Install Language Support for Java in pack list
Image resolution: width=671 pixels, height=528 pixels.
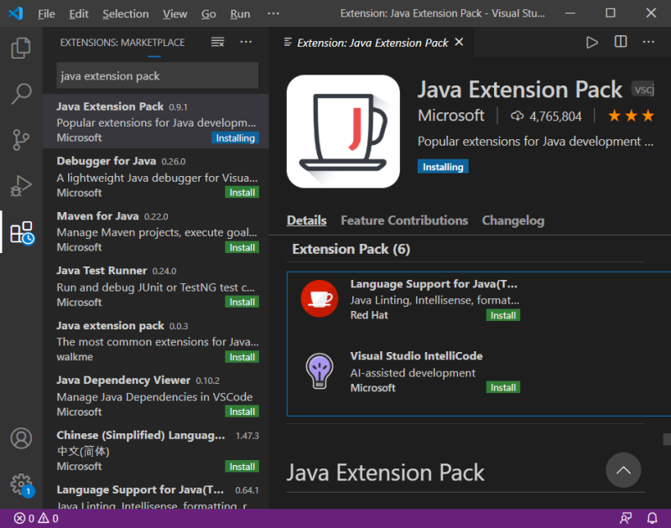click(502, 315)
